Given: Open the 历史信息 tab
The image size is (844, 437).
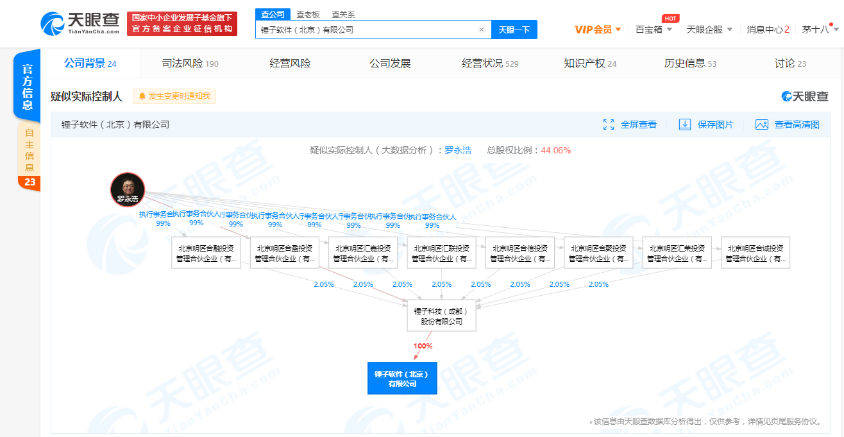Looking at the screenshot, I should tap(690, 64).
